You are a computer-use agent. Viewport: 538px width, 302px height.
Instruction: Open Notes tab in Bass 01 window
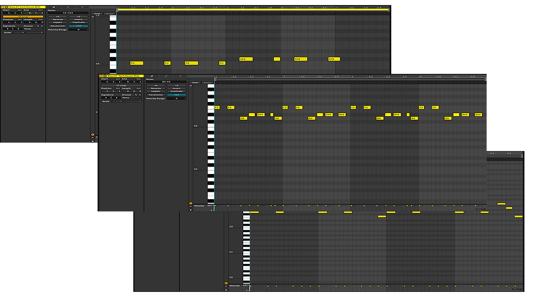(54, 7)
